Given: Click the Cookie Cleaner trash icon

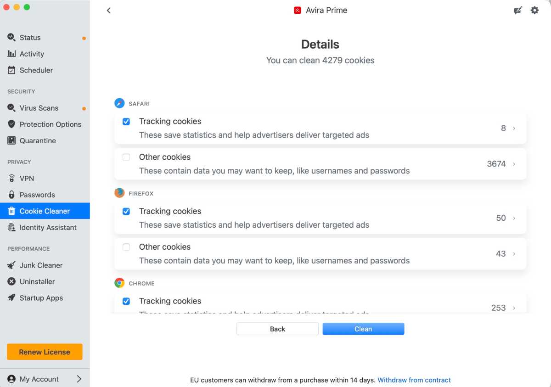Looking at the screenshot, I should tap(11, 211).
